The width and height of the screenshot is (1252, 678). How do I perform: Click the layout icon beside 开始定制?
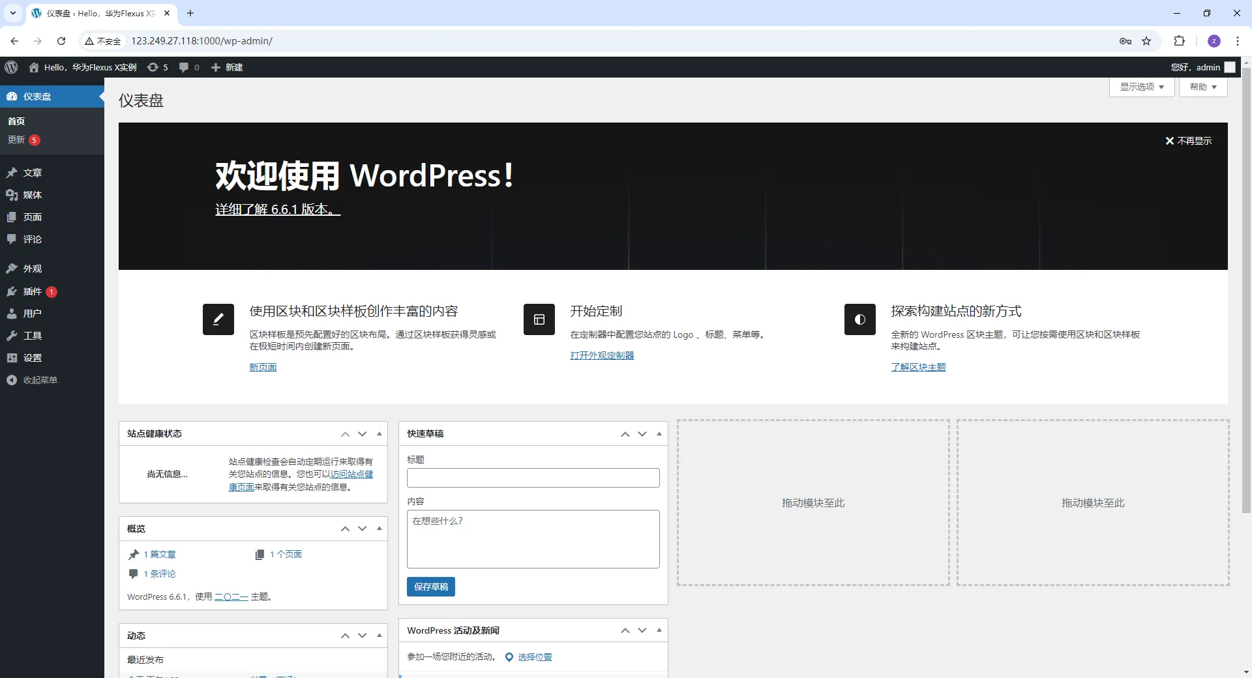point(539,319)
